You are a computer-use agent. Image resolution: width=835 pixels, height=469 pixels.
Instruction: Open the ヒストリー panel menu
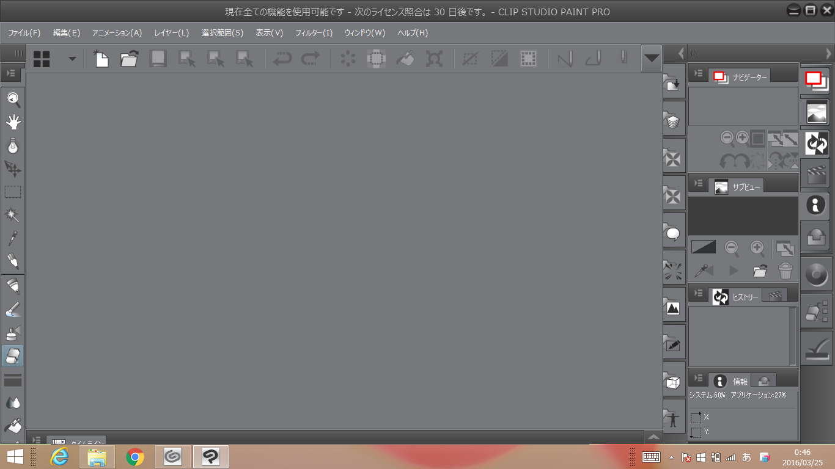(x=698, y=294)
